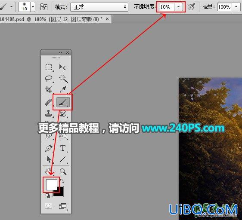Viewport: 242px width, 220px height.
Task: Select the Hand tool
Action: tap(49, 171)
